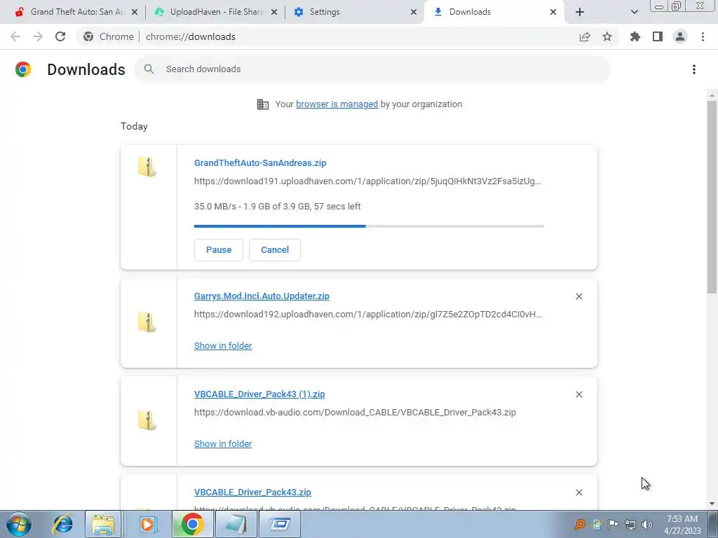
Task: Open the Downloads page more actions menu
Action: click(694, 69)
